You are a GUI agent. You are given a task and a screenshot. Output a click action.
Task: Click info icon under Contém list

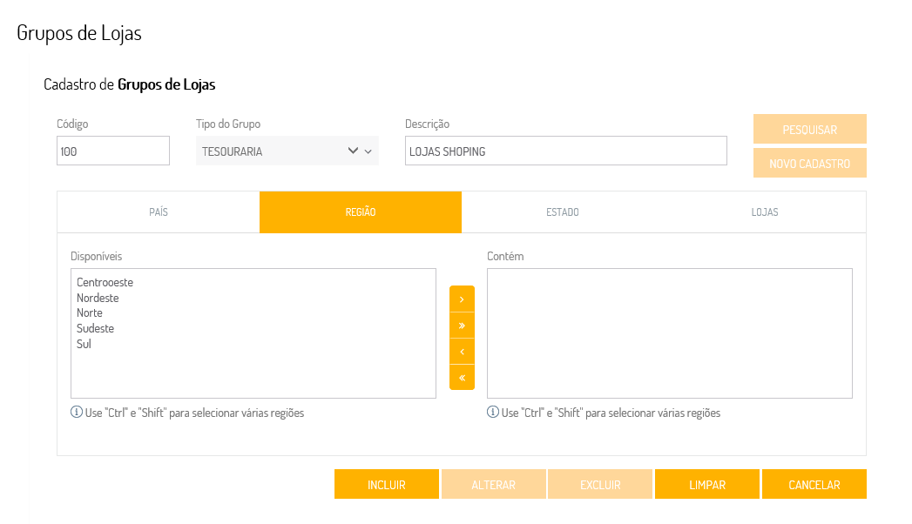coord(493,413)
